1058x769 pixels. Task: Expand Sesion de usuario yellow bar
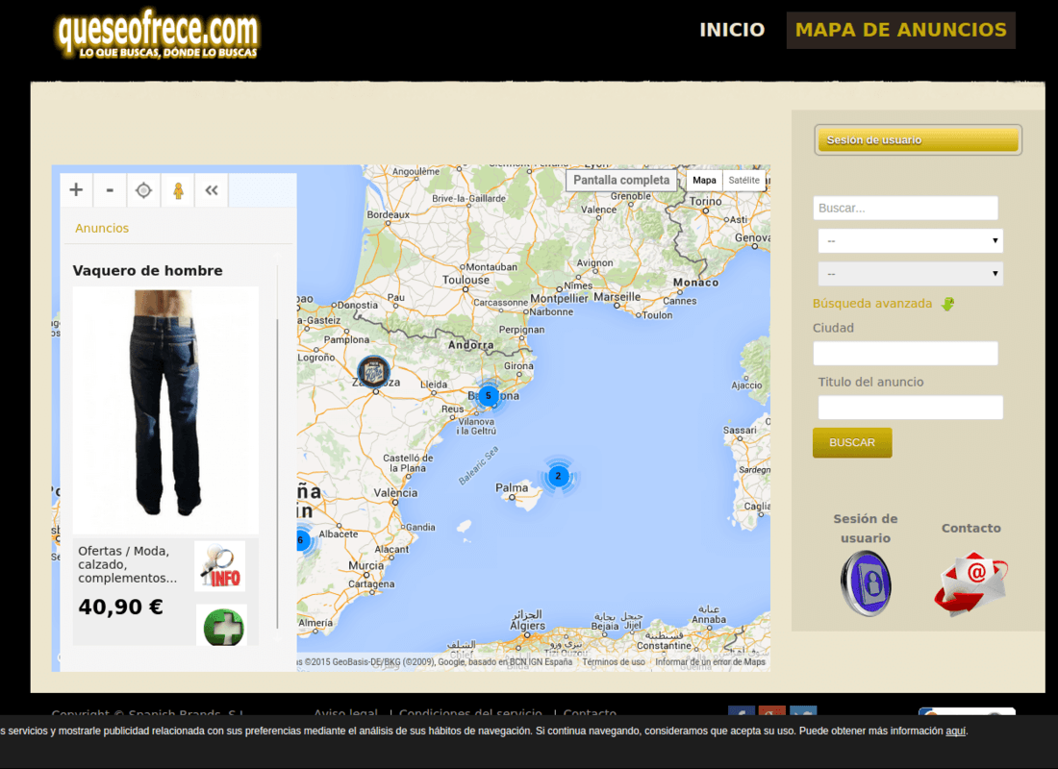[x=918, y=139]
